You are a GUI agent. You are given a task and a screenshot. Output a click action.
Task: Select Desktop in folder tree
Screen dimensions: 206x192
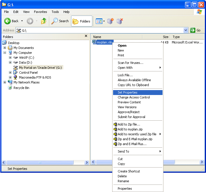click(x=14, y=43)
